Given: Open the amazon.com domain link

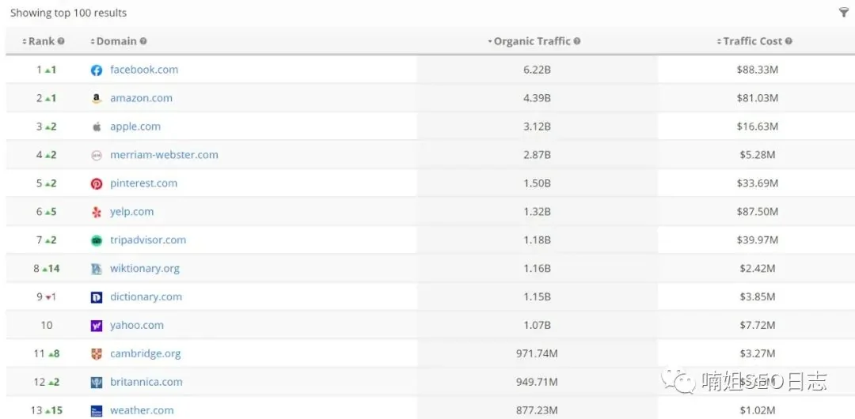Looking at the screenshot, I should point(141,98).
